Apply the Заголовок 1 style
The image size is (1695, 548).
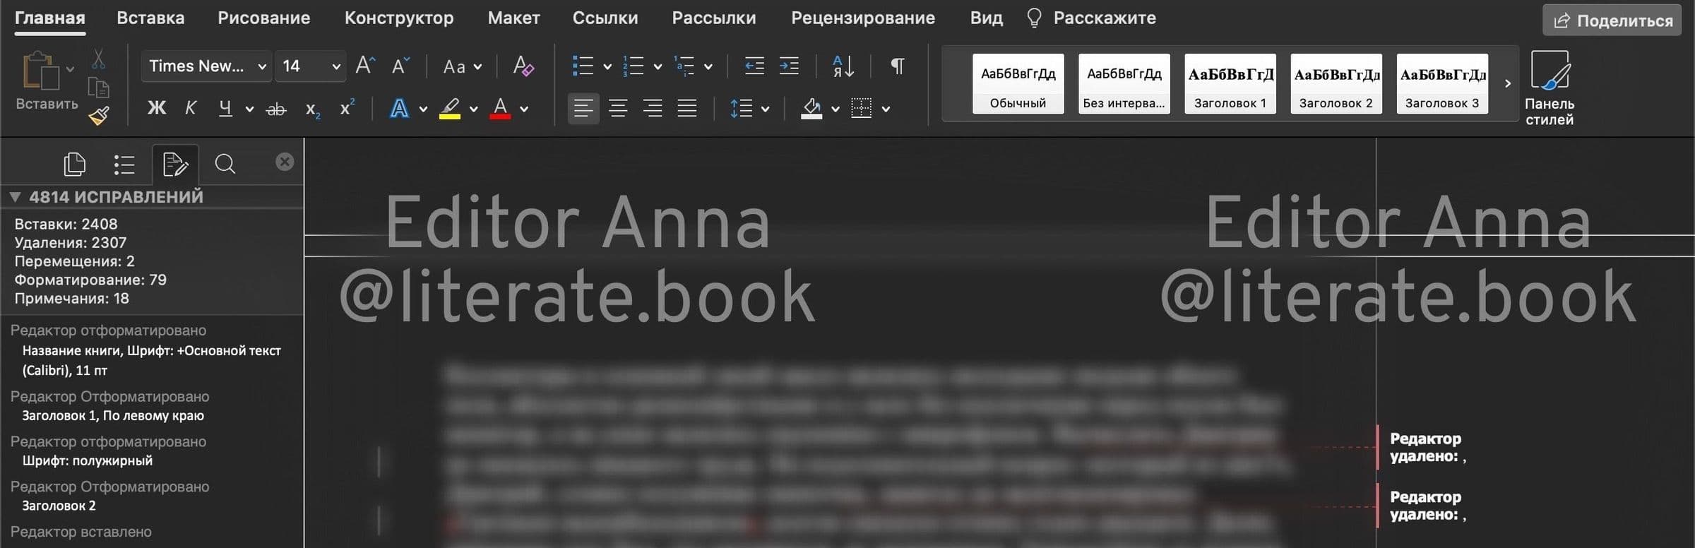(x=1230, y=83)
